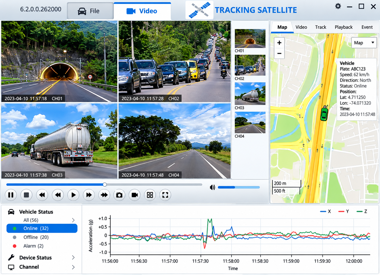This screenshot has height=275, width=380.
Task: Open the File tab
Action: (x=90, y=11)
